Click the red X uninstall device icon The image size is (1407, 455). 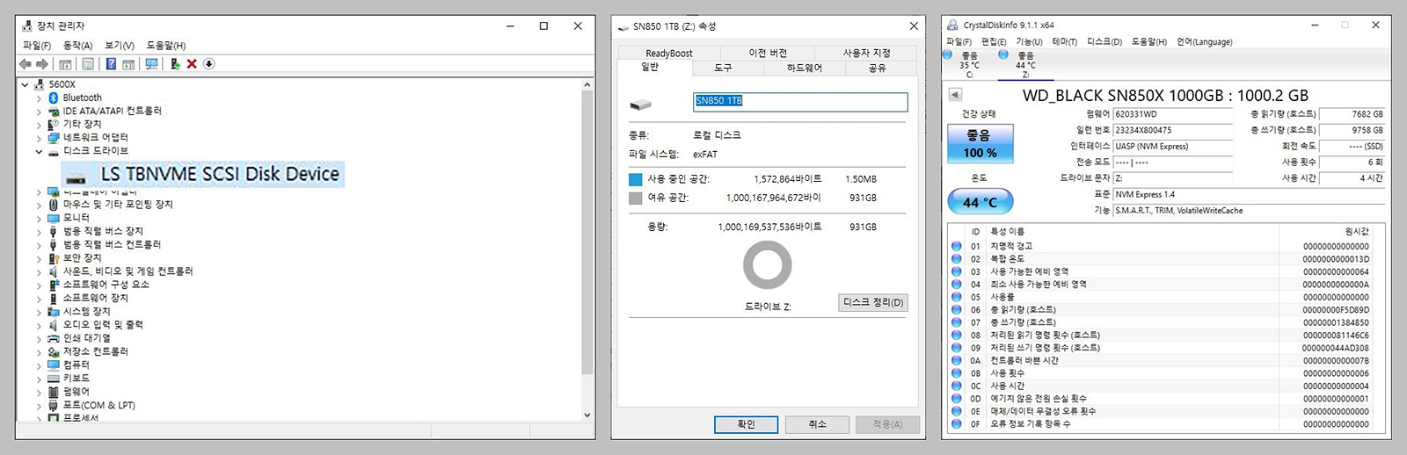pos(192,64)
